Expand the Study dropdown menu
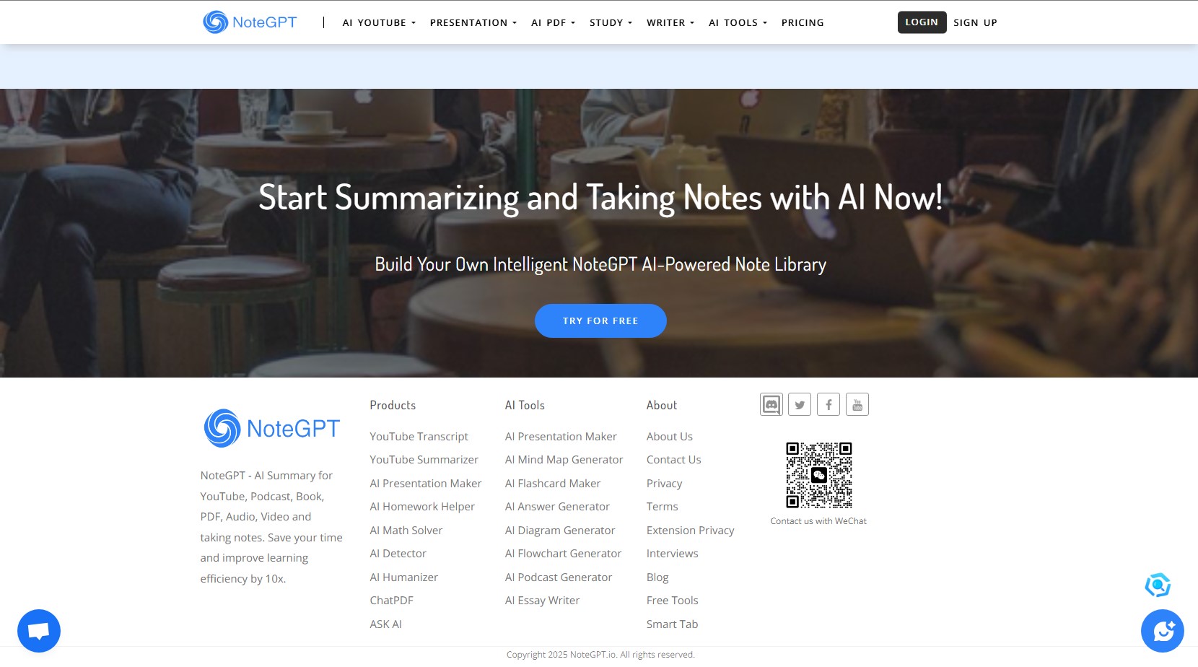 pos(611,22)
